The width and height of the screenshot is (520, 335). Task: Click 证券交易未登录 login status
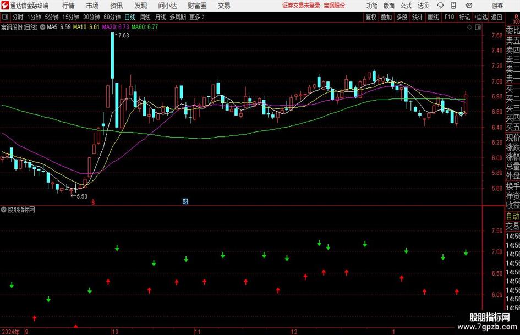pyautogui.click(x=301, y=6)
